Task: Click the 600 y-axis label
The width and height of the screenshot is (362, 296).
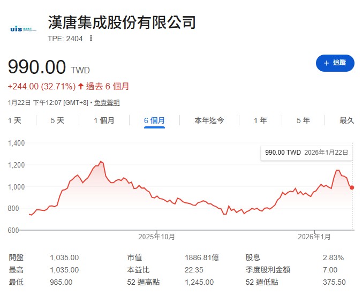Action: 13,230
